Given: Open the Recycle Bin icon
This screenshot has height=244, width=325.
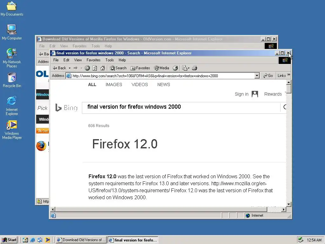Looking at the screenshot, I should coord(12,80).
